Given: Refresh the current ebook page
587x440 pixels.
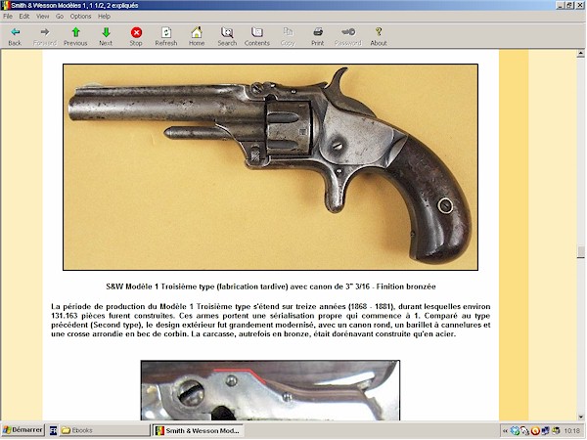Looking at the screenshot, I should click(166, 37).
